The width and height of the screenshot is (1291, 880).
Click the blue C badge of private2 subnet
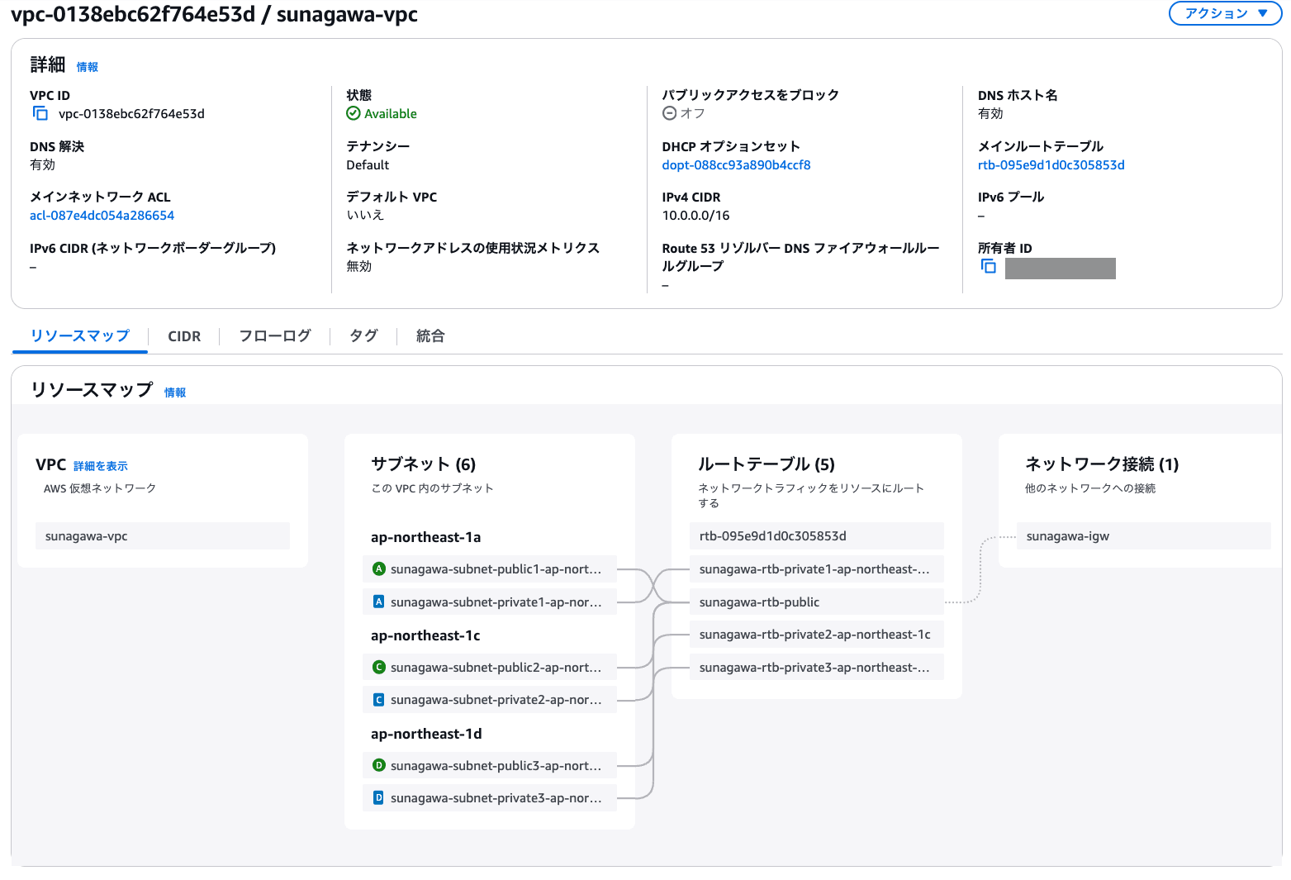coord(379,700)
